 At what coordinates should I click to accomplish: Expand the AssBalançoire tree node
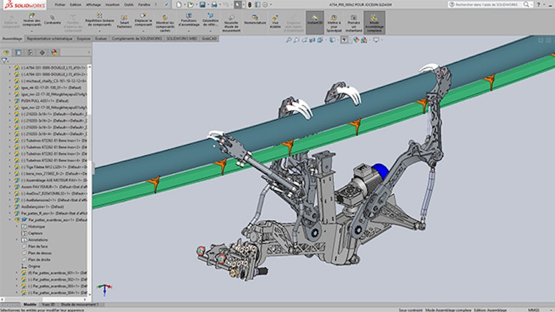[x=10, y=207]
